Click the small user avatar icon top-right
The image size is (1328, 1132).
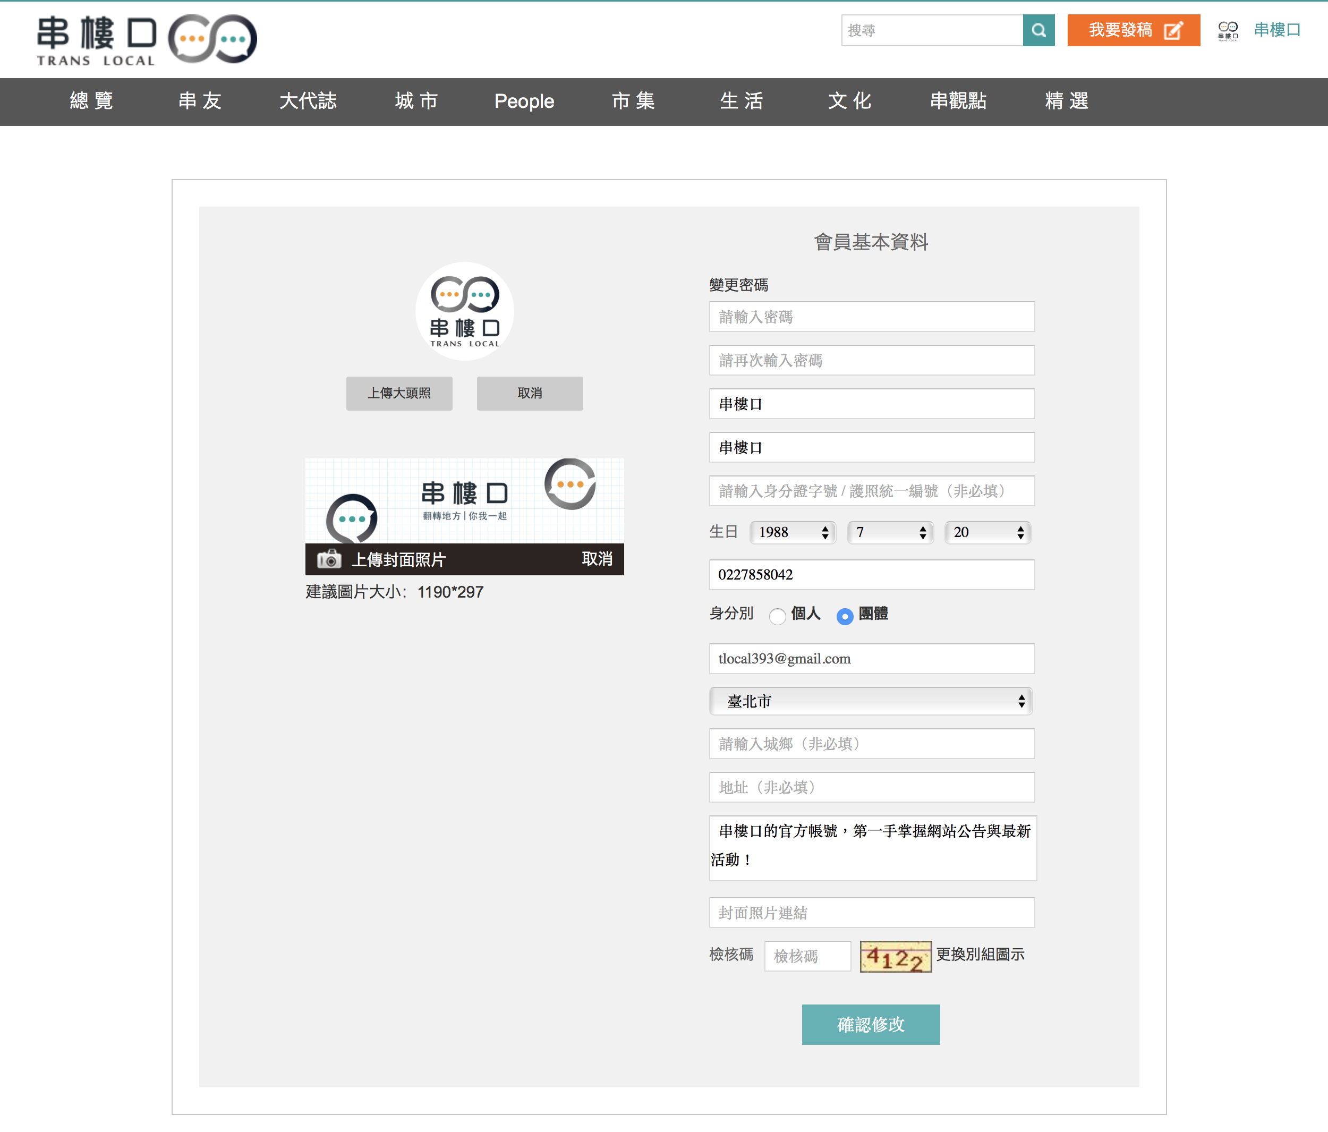coord(1228,30)
